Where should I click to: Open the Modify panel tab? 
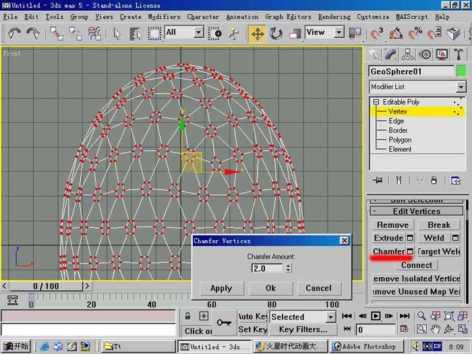pos(390,55)
